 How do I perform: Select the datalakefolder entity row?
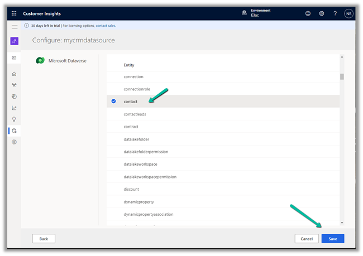pyautogui.click(x=136, y=139)
